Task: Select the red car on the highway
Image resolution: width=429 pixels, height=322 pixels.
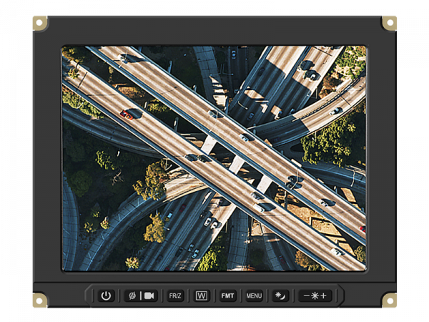Action: point(127,114)
